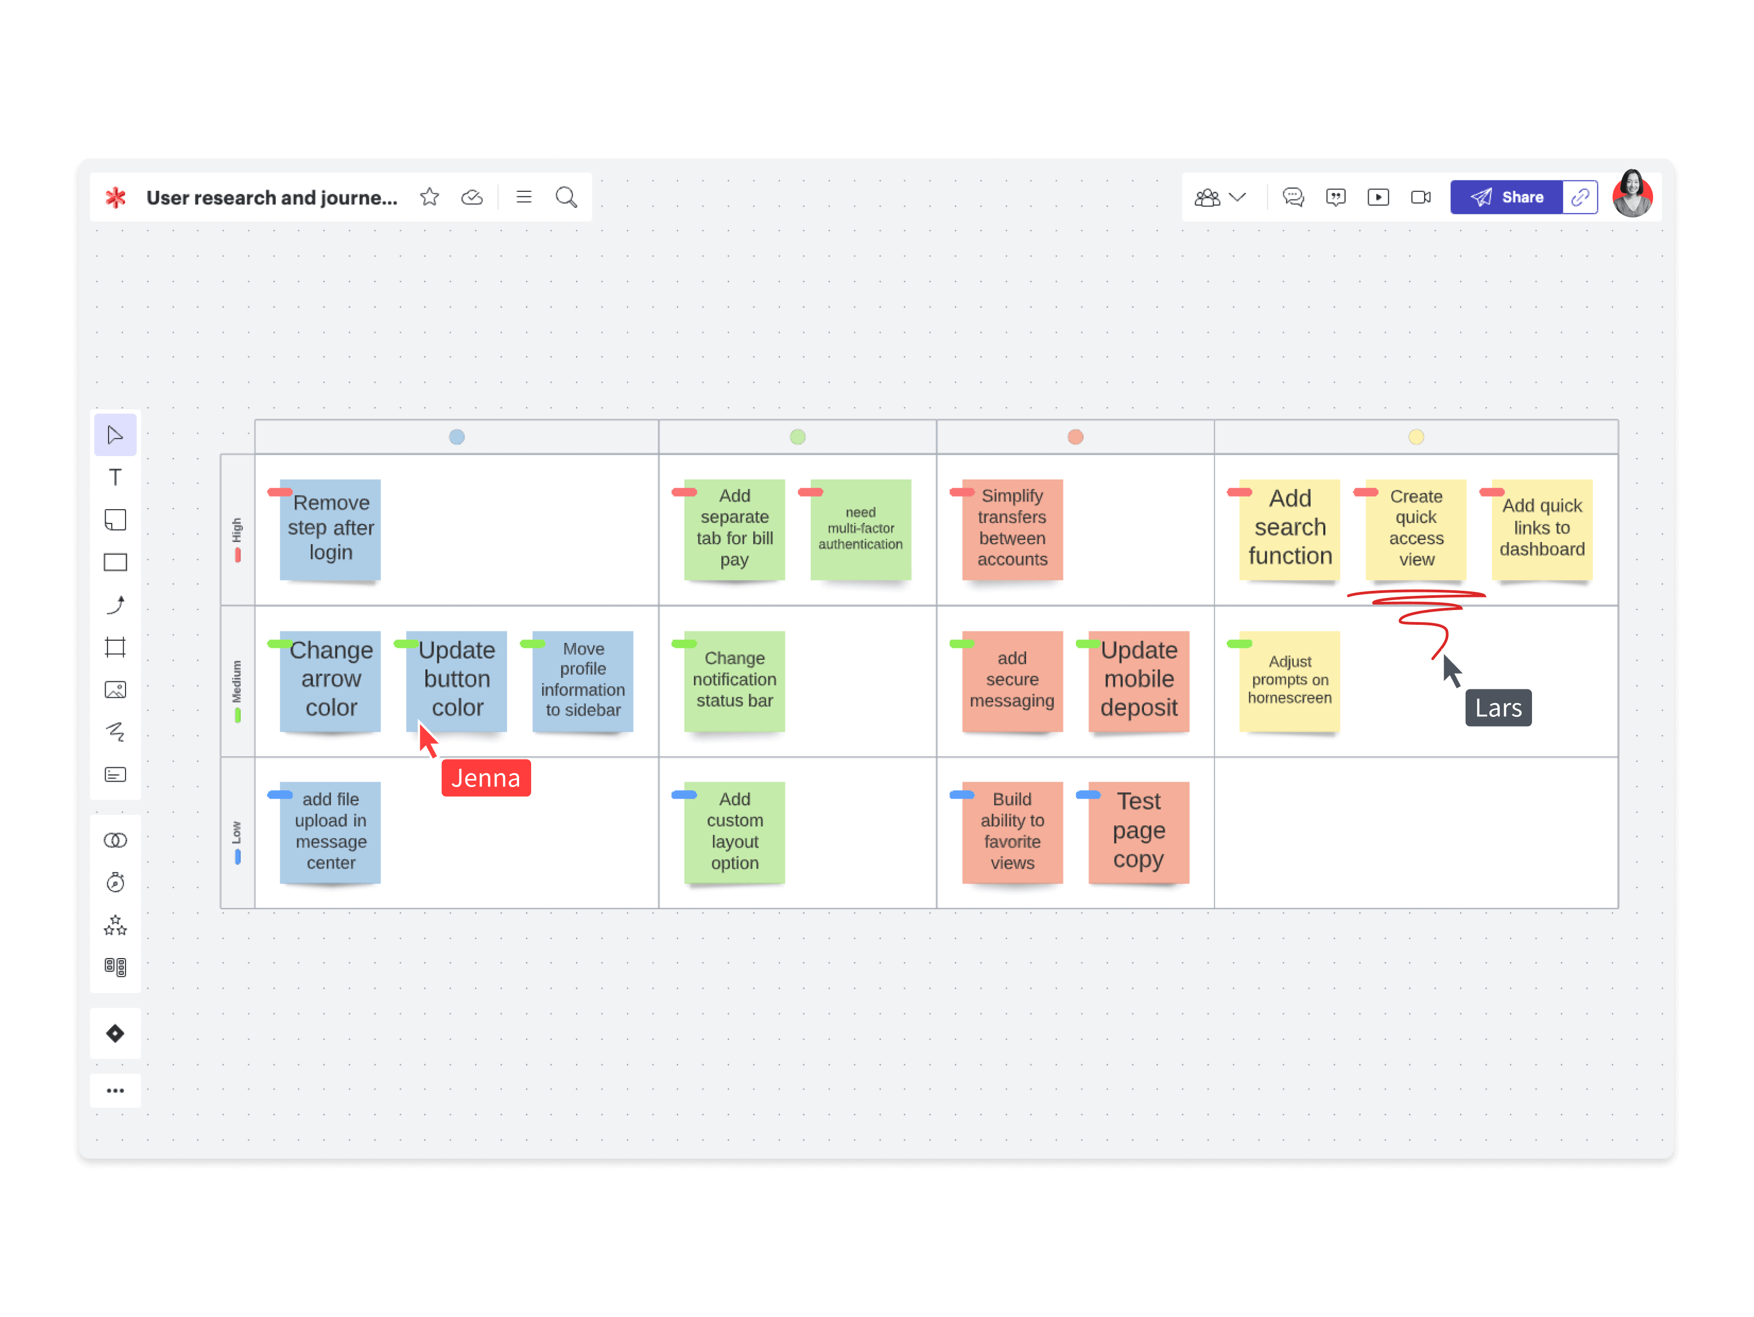
Task: Click the hamburger menu in title bar
Action: point(524,196)
